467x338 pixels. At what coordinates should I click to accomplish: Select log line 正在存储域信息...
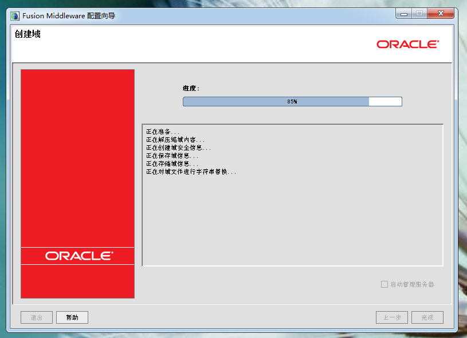pyautogui.click(x=172, y=164)
